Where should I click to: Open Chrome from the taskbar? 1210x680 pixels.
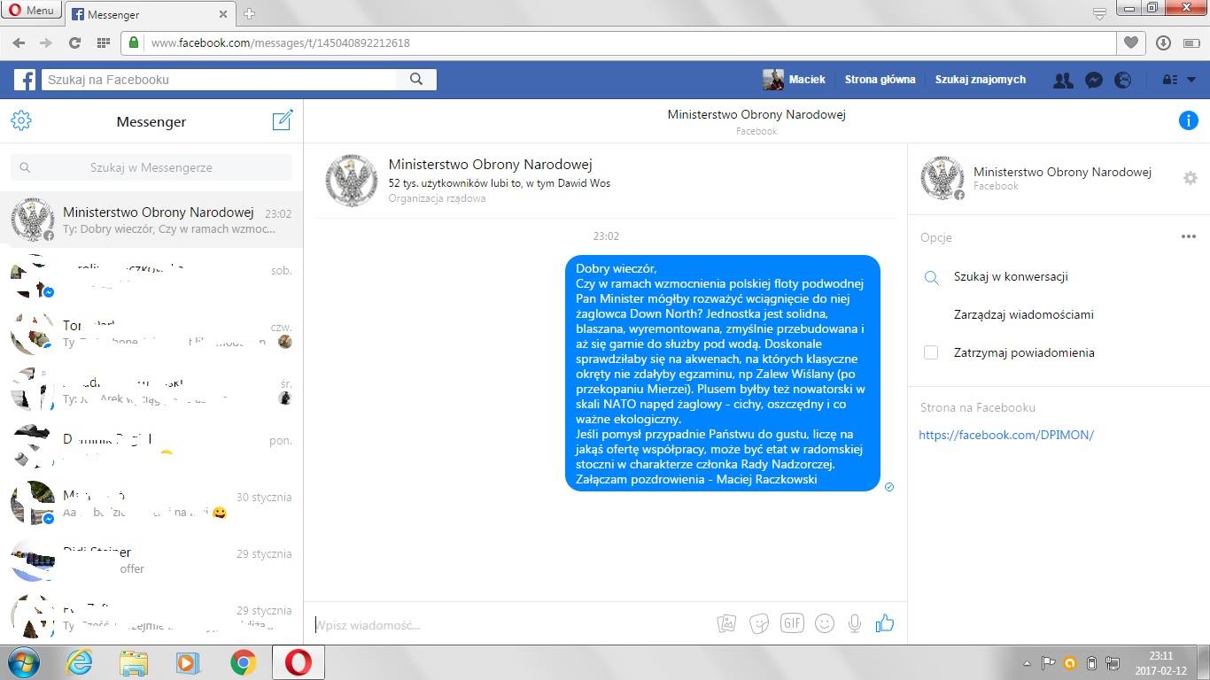tap(244, 662)
